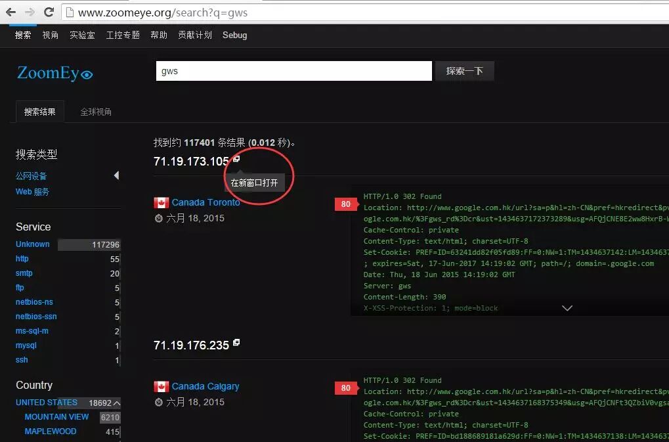The height and width of the screenshot is (442, 669).
Task: Click the address bar URL
Action: 163,12
